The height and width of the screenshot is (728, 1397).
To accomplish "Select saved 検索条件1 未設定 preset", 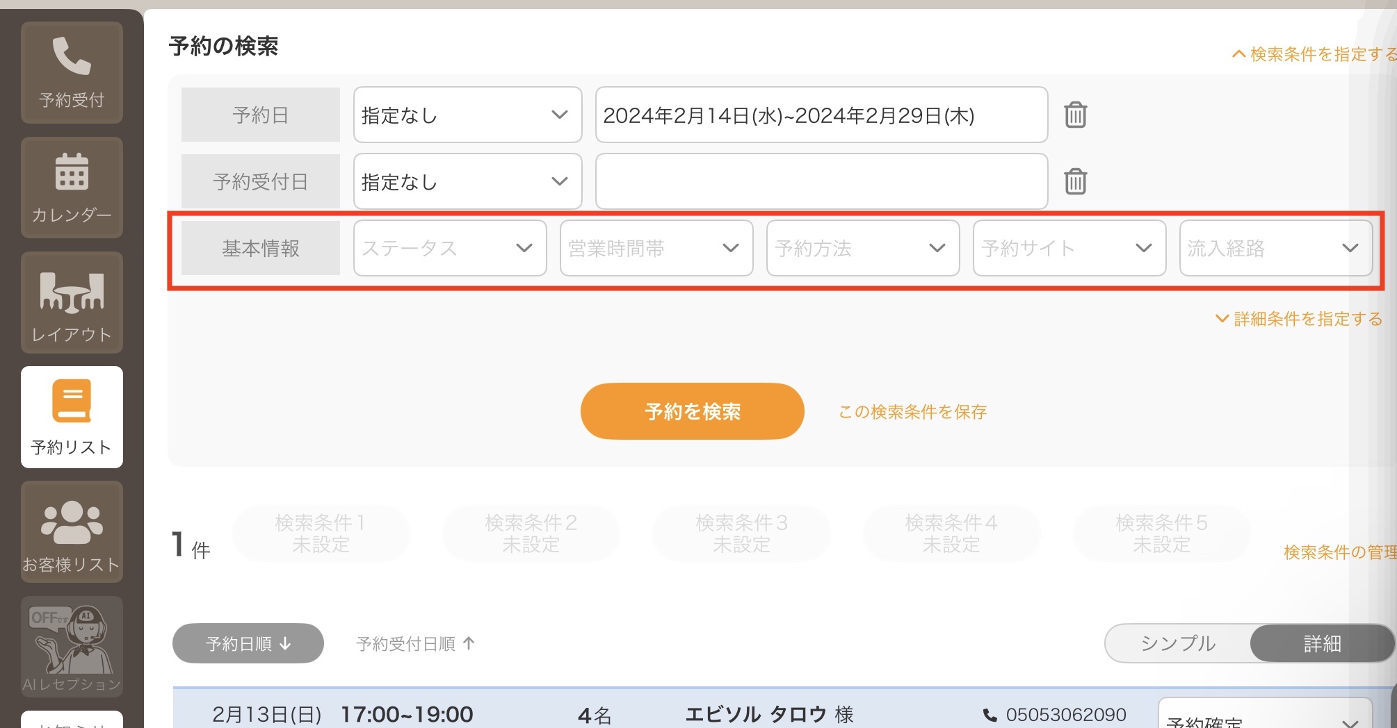I will pos(321,533).
